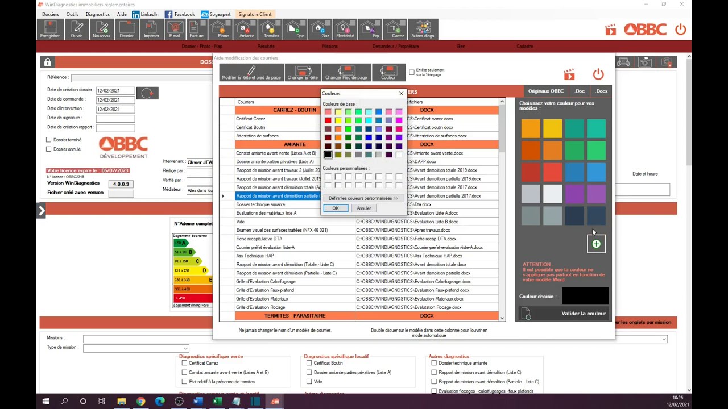Screen dimensions: 728x409
Task: Click the green plus add-color icon
Action: [x=596, y=244]
